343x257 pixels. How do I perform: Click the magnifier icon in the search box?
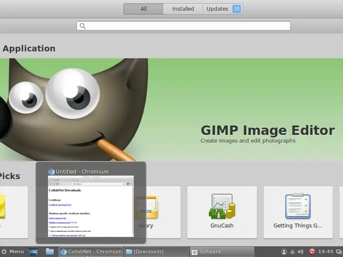[x=83, y=26]
